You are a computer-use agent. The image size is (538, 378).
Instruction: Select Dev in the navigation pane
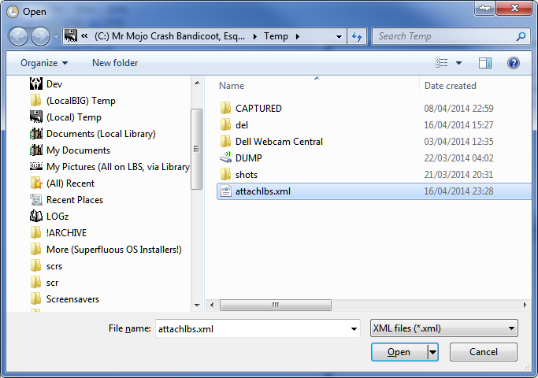[54, 84]
